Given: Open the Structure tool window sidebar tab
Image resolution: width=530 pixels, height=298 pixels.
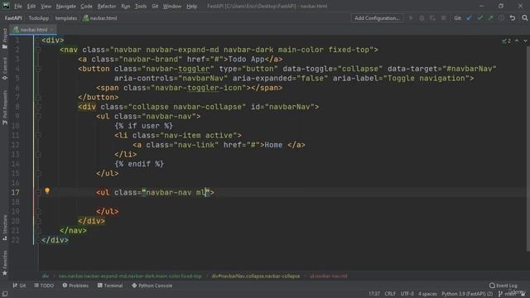Looking at the screenshot, I should pyautogui.click(x=5, y=228).
